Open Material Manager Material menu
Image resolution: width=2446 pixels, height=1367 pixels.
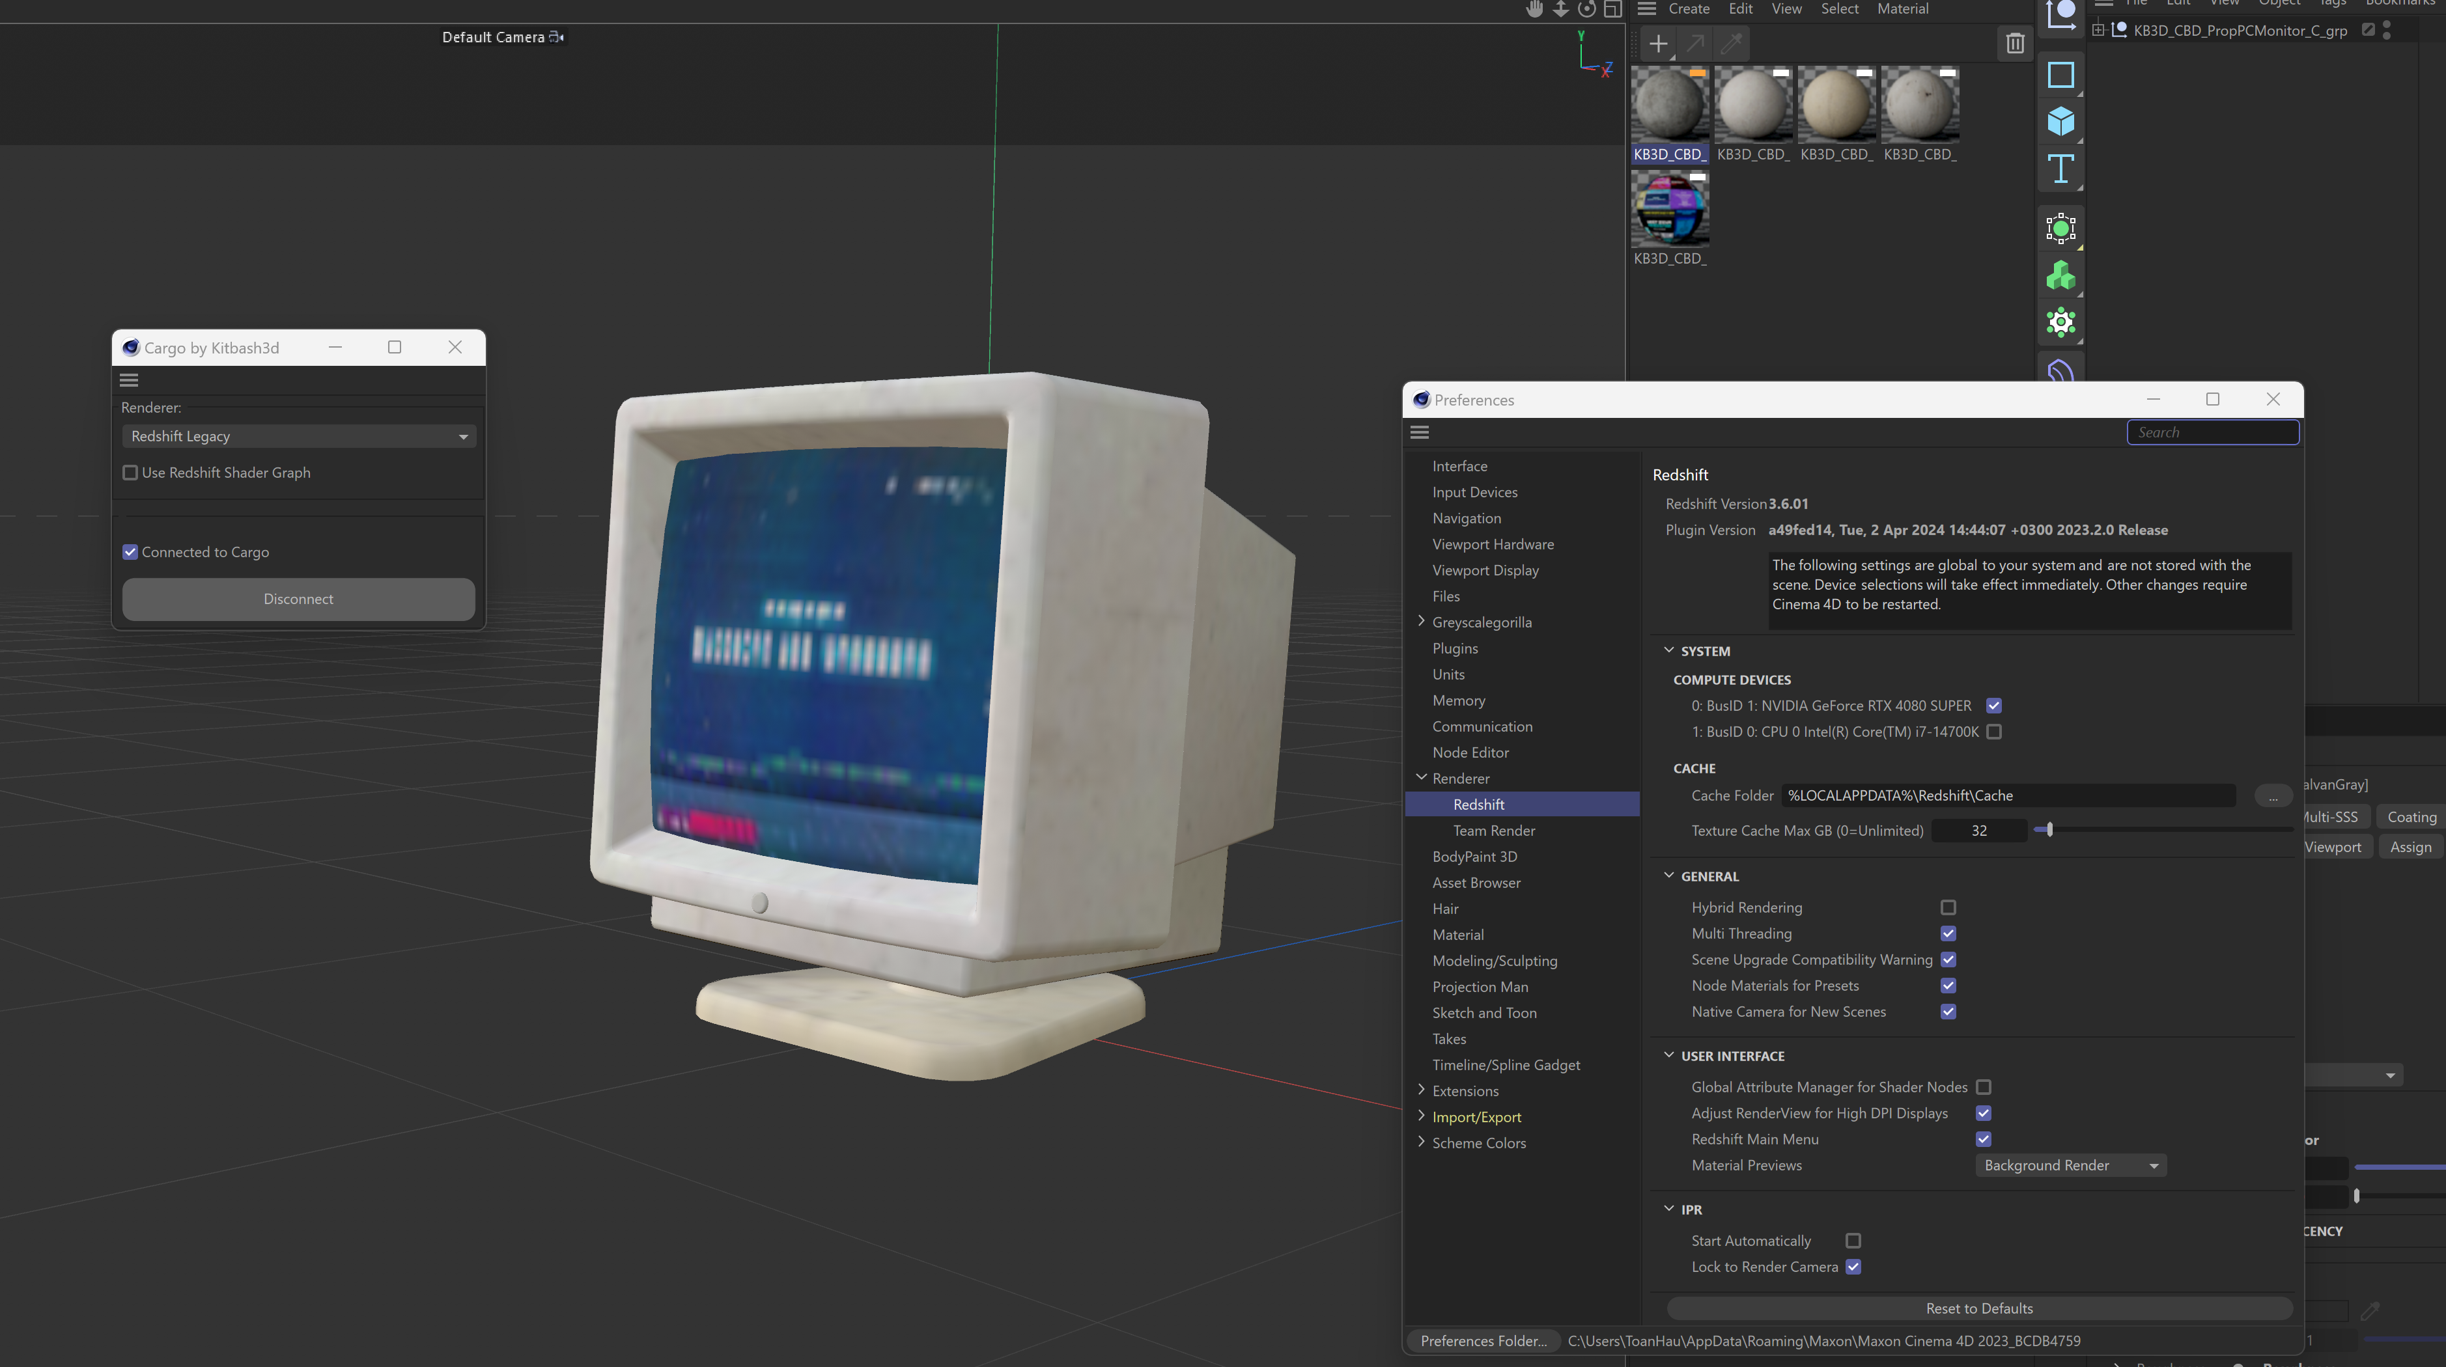click(1903, 8)
